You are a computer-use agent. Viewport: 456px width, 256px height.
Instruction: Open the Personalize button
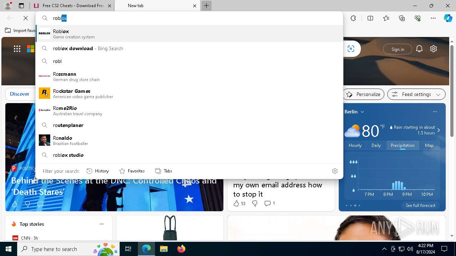pos(363,94)
